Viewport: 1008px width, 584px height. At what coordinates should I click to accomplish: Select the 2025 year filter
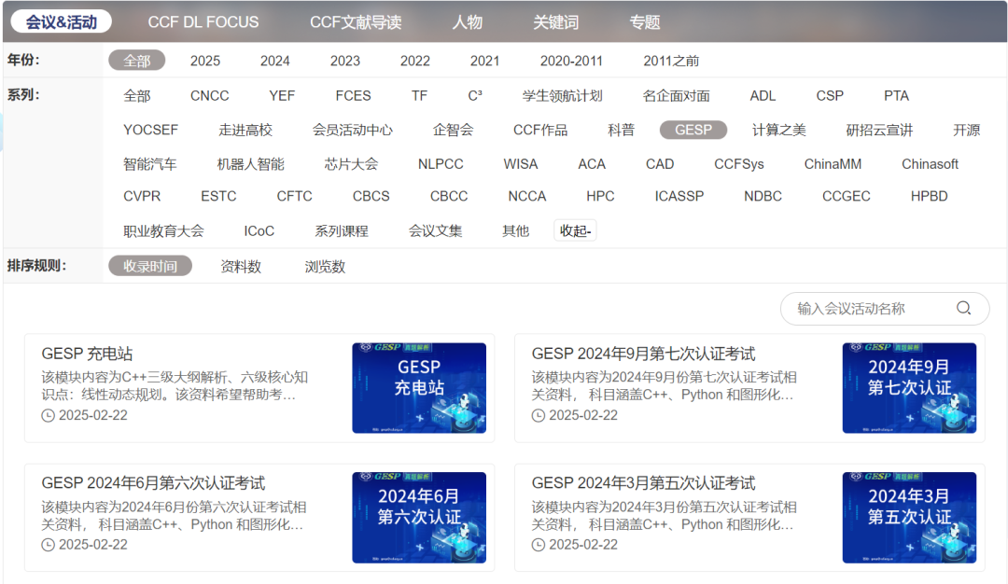click(x=205, y=61)
